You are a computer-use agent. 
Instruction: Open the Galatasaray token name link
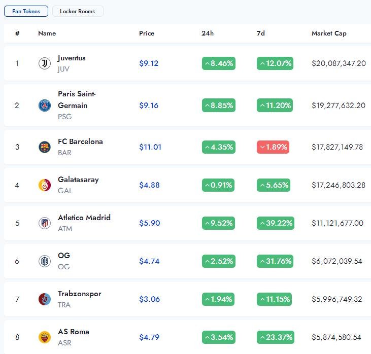78,180
